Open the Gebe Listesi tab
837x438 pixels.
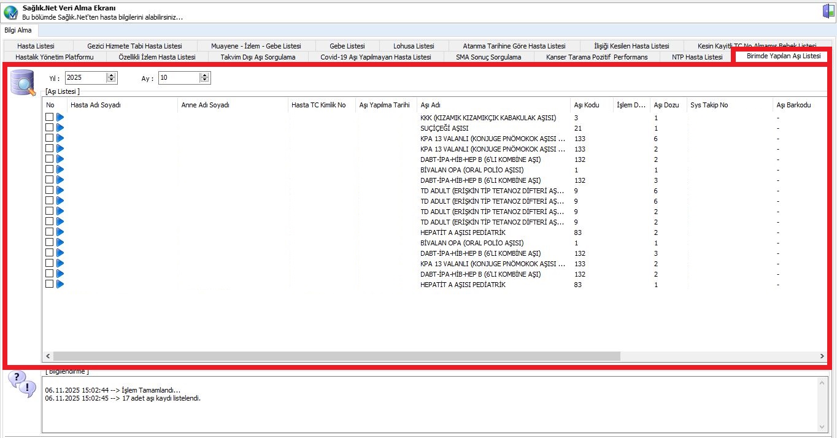347,46
